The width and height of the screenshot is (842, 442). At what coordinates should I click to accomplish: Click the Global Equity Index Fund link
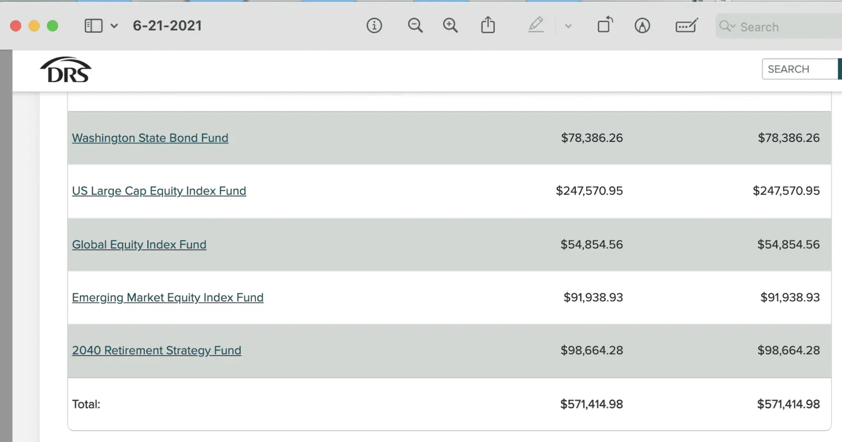(139, 245)
